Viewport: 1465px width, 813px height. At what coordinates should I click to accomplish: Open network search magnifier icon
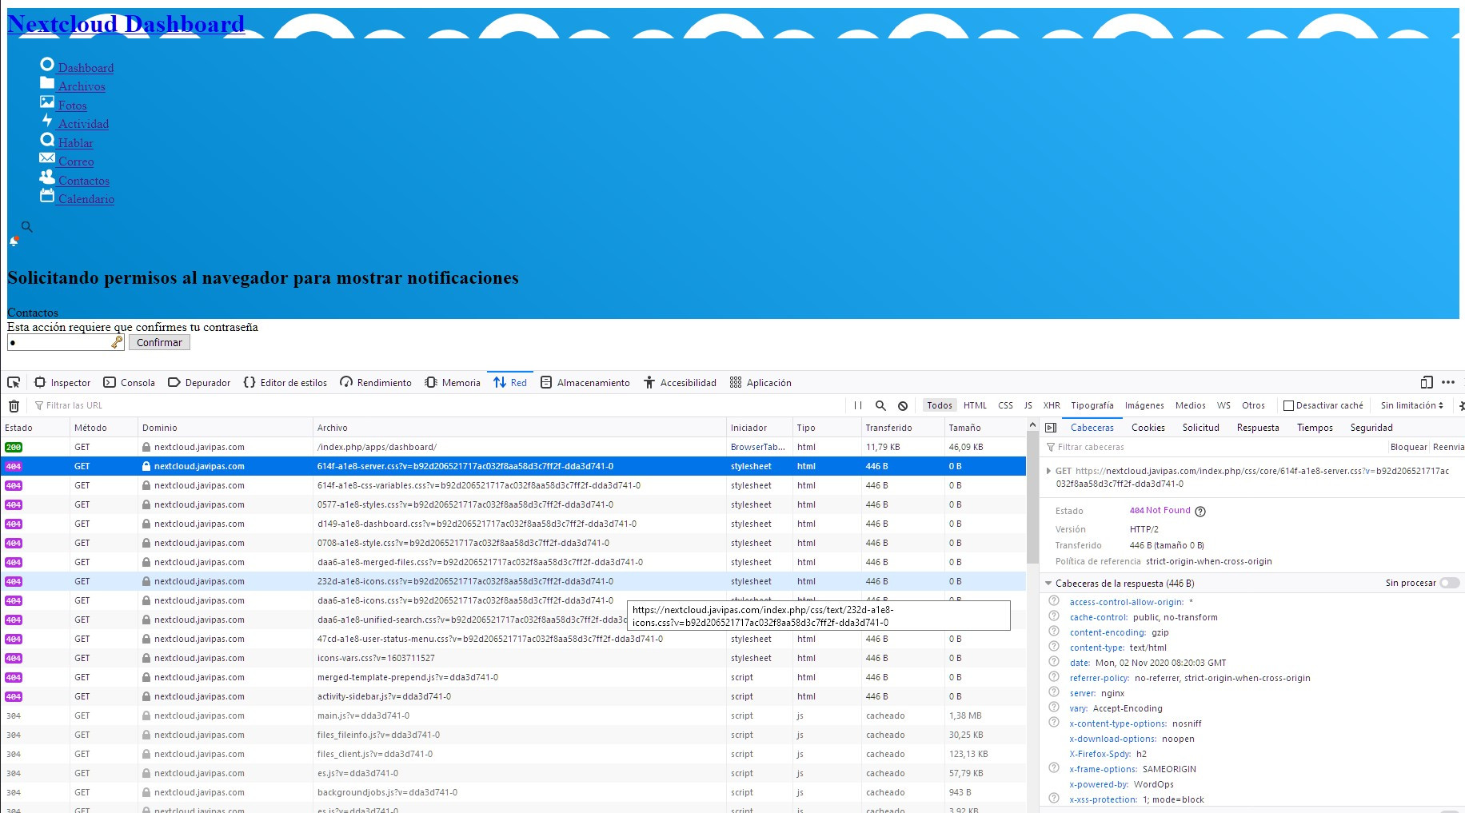pos(880,406)
